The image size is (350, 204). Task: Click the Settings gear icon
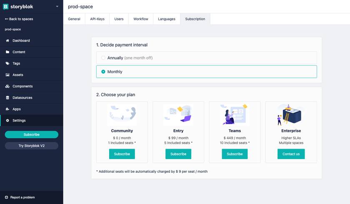tap(7, 121)
